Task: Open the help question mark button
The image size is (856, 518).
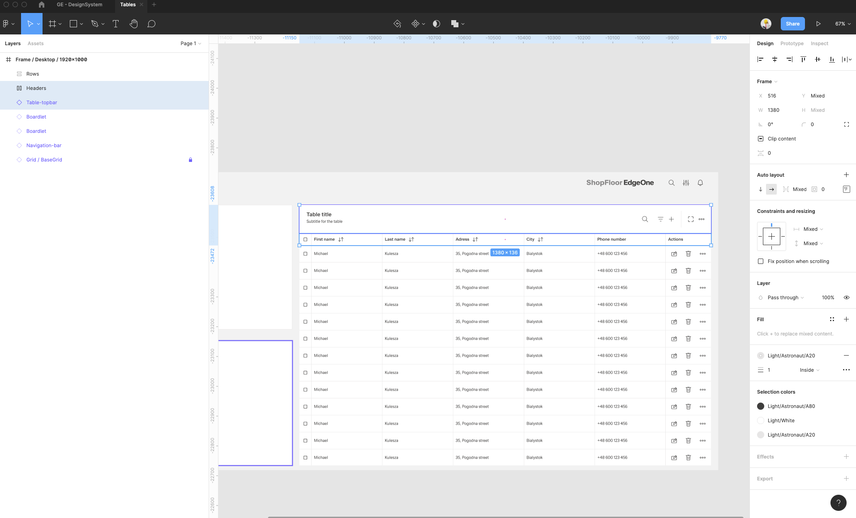Action: (838, 502)
